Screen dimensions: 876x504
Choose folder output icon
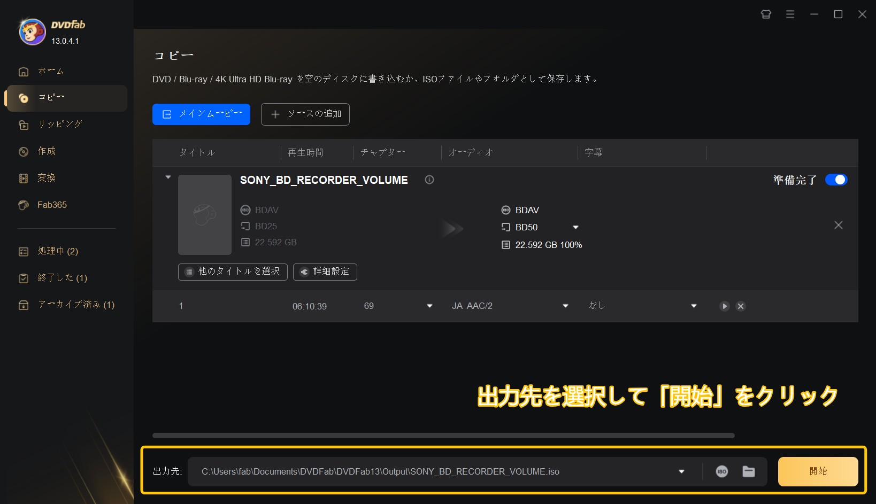coord(748,471)
